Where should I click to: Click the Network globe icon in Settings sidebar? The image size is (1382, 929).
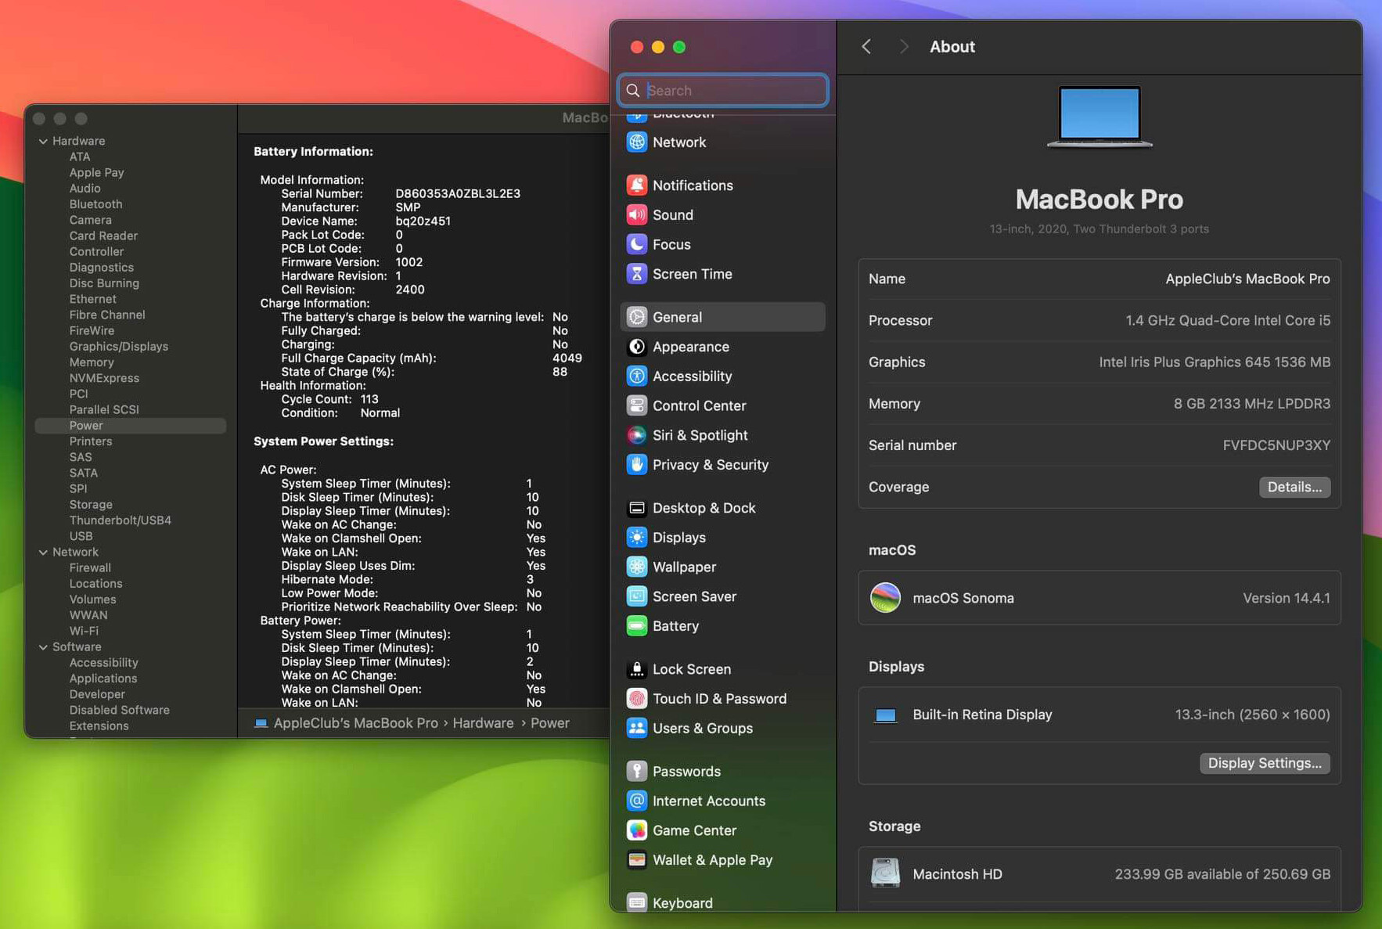pos(637,142)
